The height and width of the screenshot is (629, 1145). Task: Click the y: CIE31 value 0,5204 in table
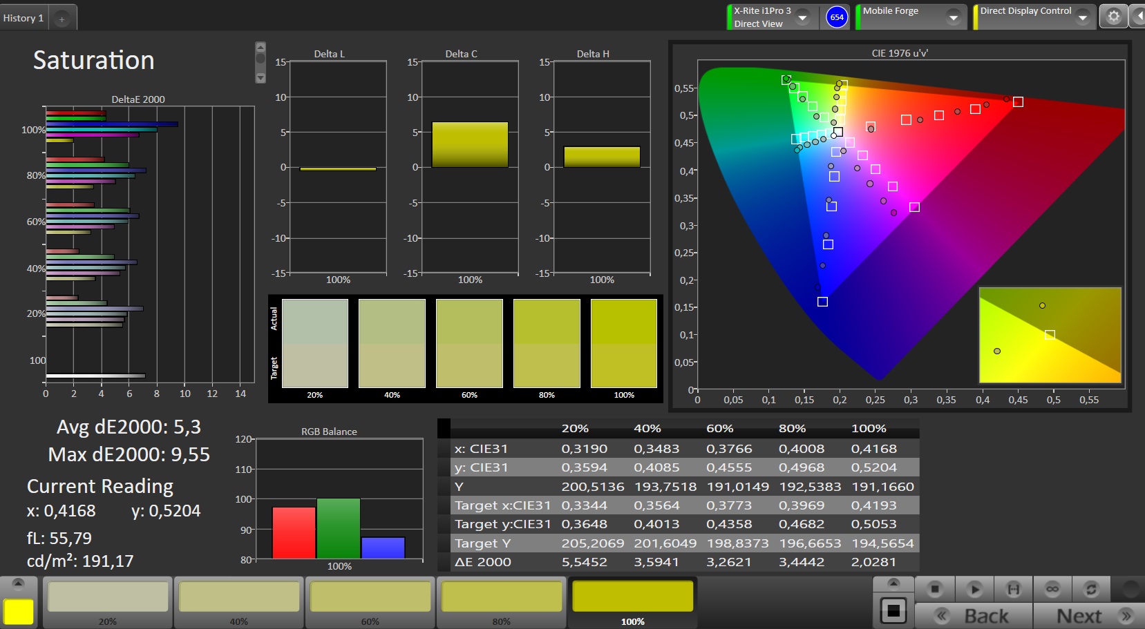873,467
